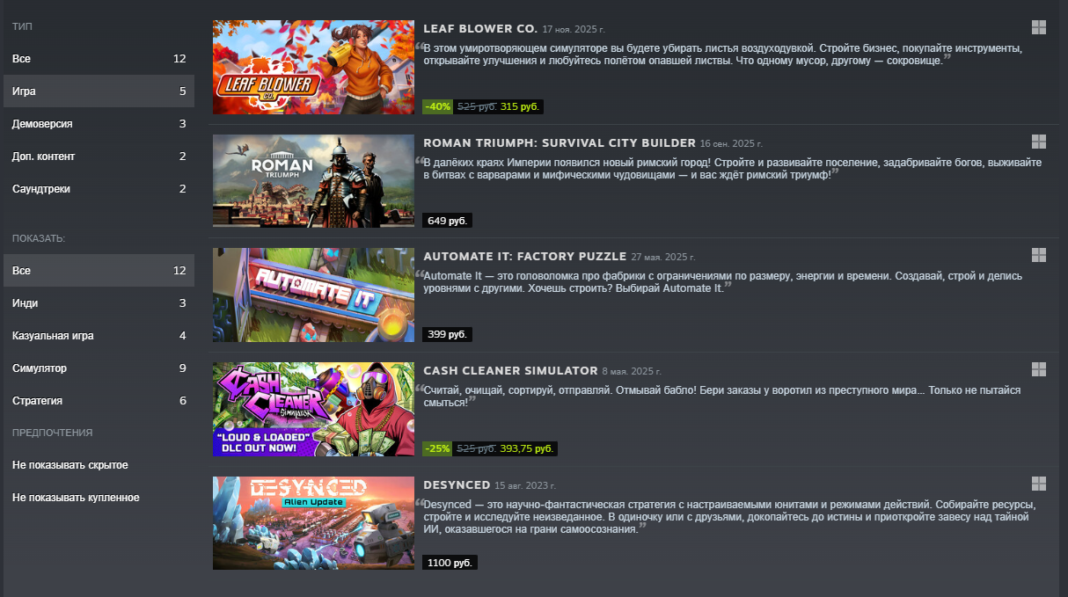Filter list by 'Симулятор' genre
This screenshot has height=597, width=1068.
[99, 368]
